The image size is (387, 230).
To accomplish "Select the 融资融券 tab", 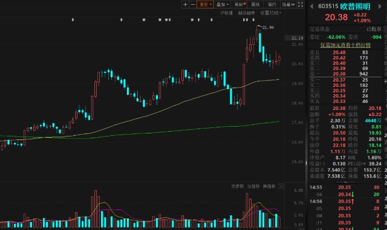I will [246, 13].
